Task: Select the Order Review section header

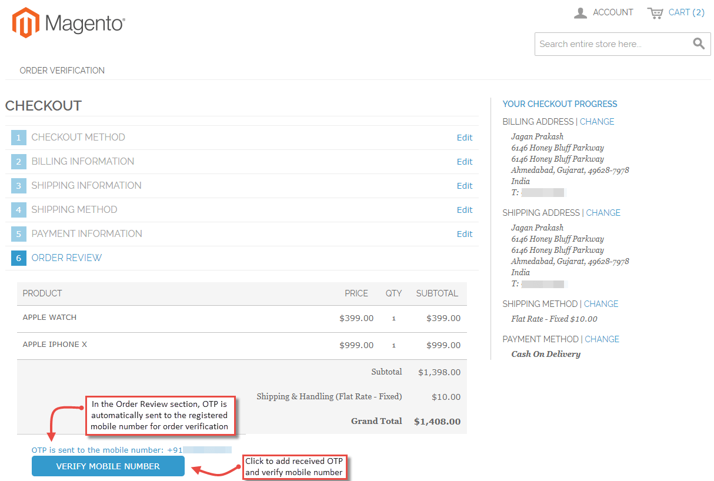Action: coord(66,258)
